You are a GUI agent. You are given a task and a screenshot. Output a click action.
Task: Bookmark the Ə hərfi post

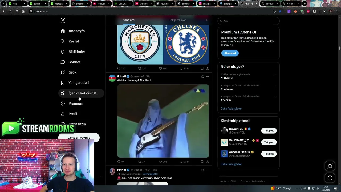pyautogui.click(x=202, y=162)
